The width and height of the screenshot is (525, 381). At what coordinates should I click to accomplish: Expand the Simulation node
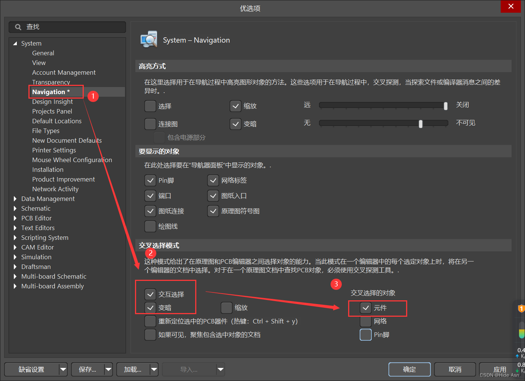pyautogui.click(x=15, y=257)
